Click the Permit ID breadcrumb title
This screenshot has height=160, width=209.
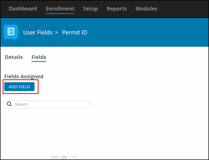[x=74, y=32]
